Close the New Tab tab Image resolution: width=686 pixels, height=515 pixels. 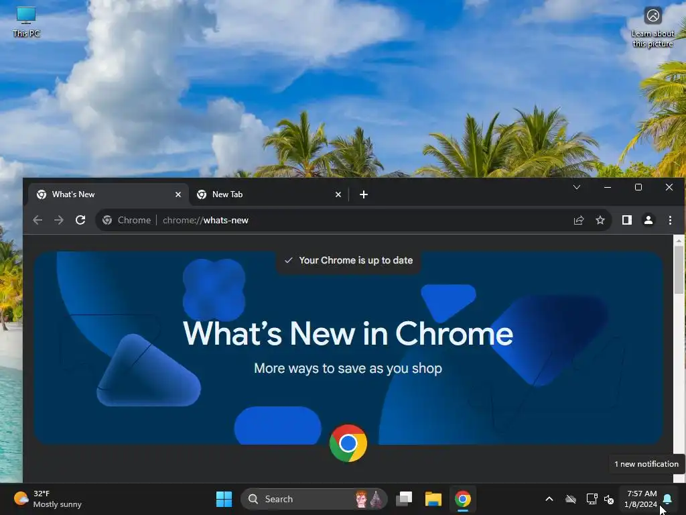point(338,194)
